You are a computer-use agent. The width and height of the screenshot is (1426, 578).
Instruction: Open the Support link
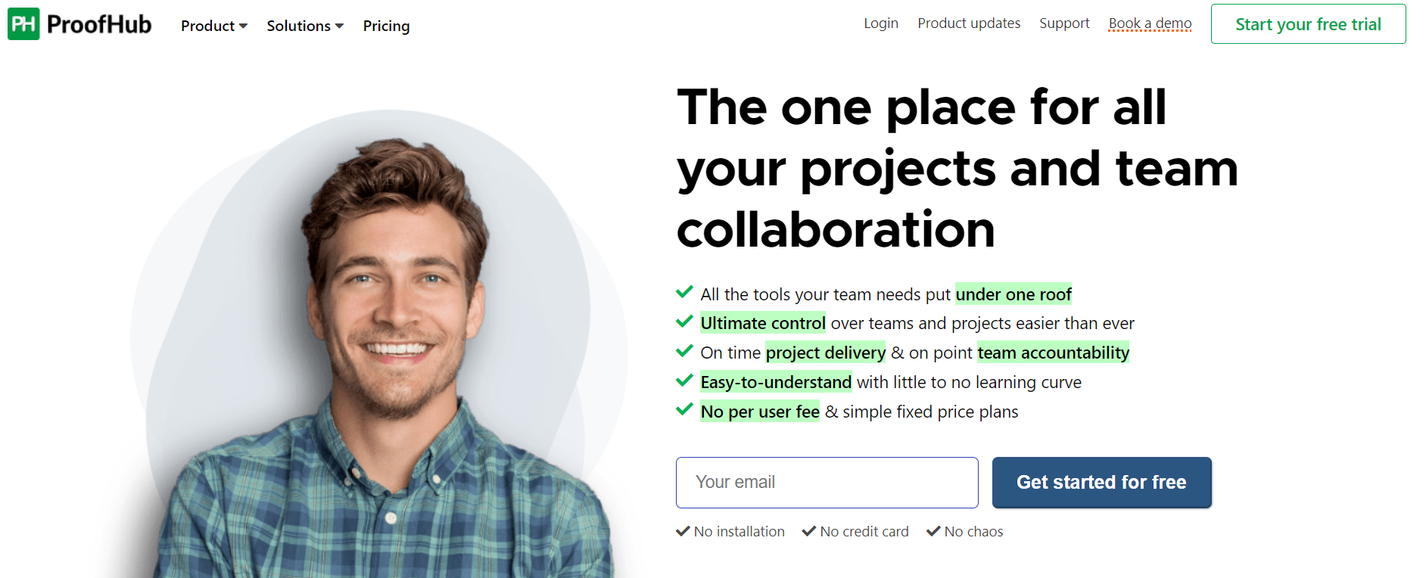point(1064,23)
